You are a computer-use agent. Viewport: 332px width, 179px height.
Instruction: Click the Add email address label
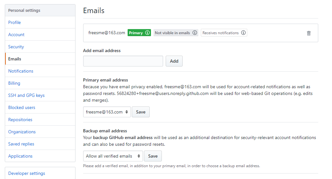click(x=102, y=51)
